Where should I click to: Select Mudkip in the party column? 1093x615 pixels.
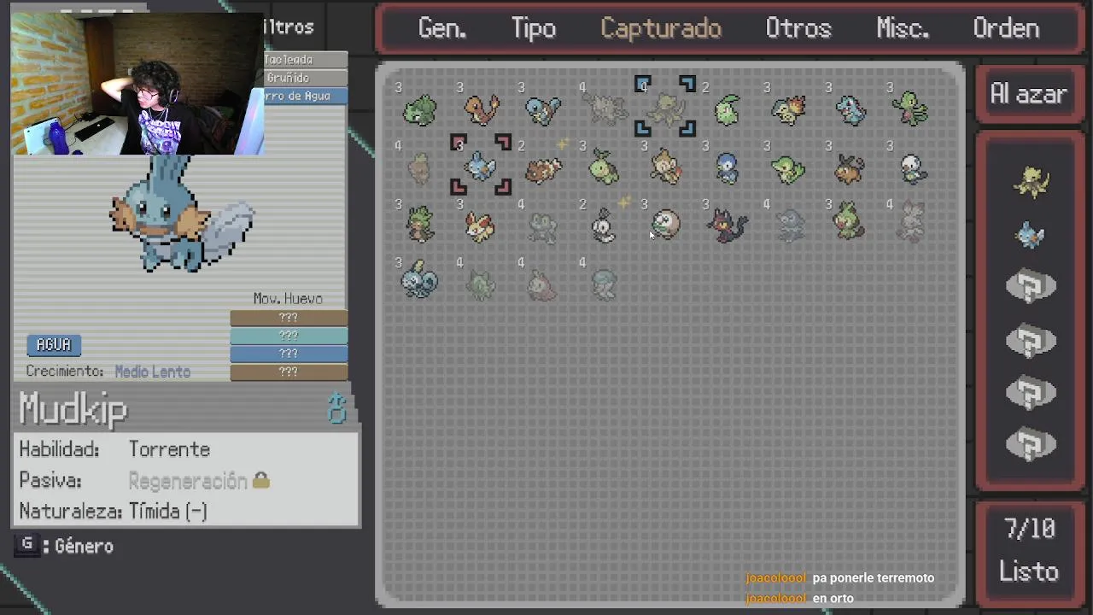[x=1031, y=235]
